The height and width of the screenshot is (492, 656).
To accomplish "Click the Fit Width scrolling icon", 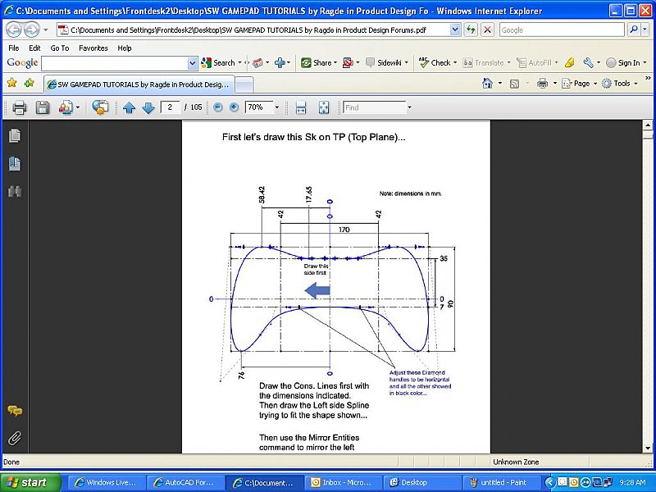I will (x=301, y=107).
